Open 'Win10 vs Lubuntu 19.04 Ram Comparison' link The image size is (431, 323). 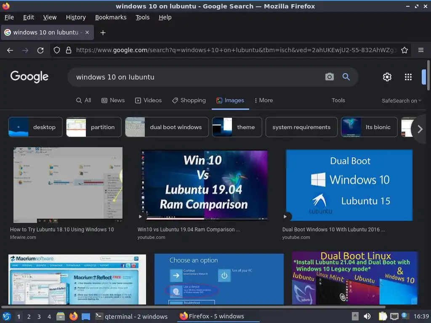pos(189,230)
